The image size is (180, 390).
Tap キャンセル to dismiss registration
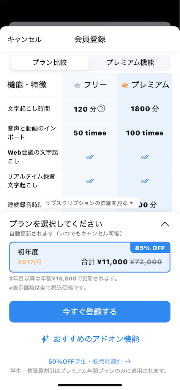[x=25, y=39]
